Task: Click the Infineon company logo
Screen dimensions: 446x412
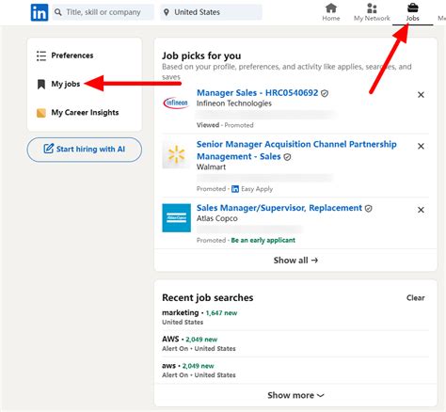Action: (x=176, y=103)
